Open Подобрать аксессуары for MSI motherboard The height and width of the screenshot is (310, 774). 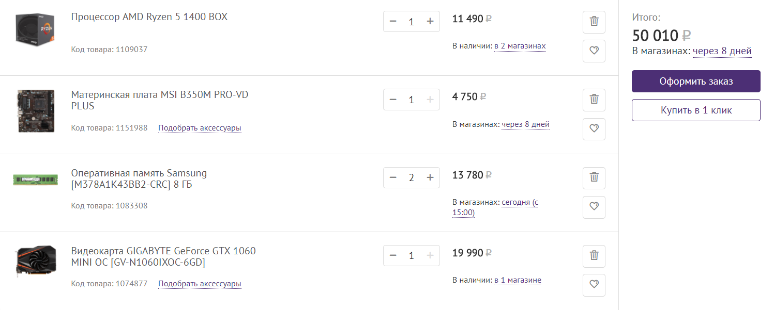[200, 128]
